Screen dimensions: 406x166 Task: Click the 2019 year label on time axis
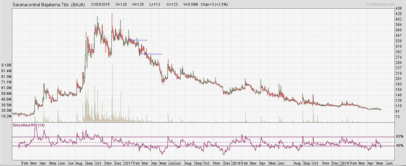[x=345, y=163]
